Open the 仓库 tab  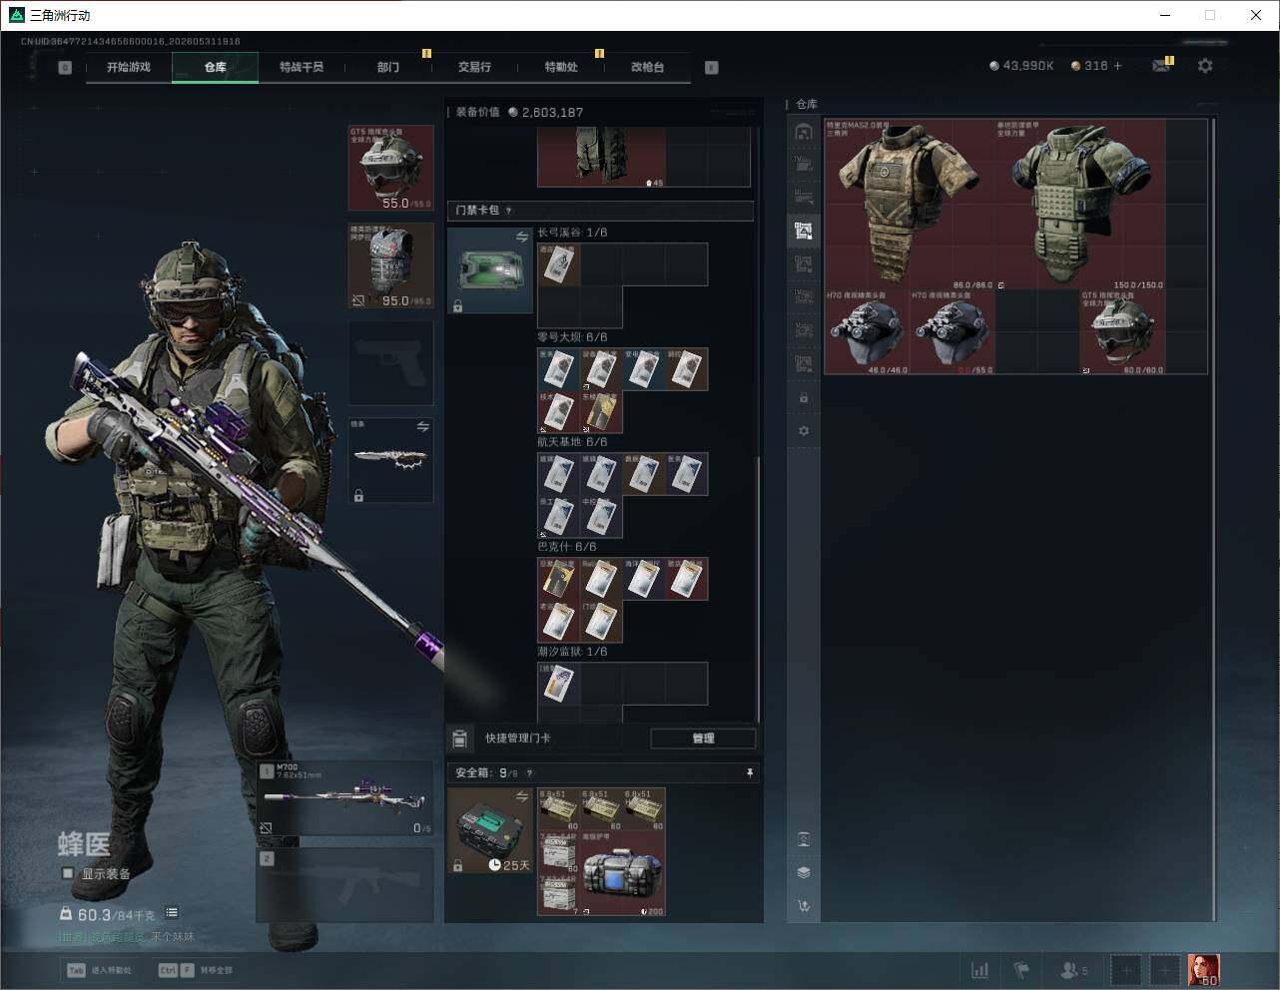point(215,67)
